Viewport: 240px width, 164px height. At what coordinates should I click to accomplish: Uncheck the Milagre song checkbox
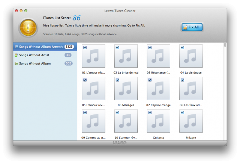pyautogui.click(x=182, y=113)
